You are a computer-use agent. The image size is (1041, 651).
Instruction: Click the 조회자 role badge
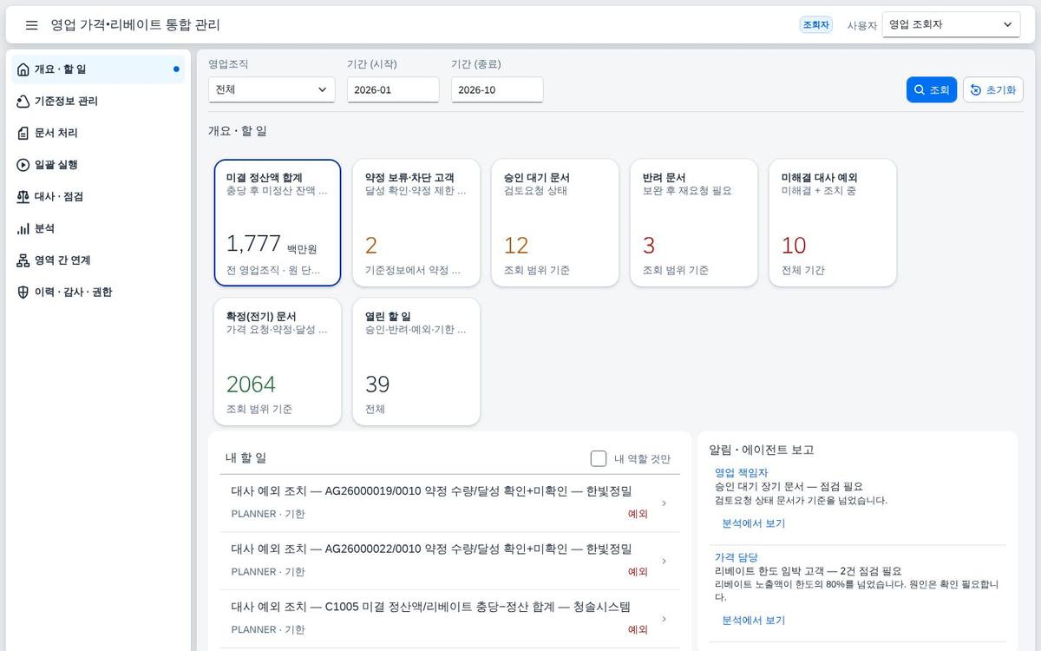[815, 25]
